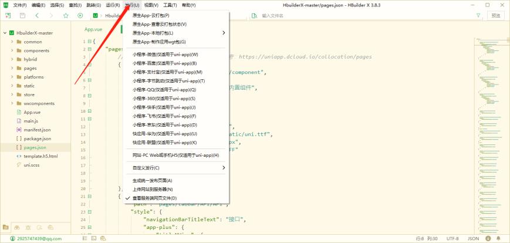This screenshot has height=243, width=510.
Task: Click manifest.json file icon in tree
Action: [x=19, y=130]
